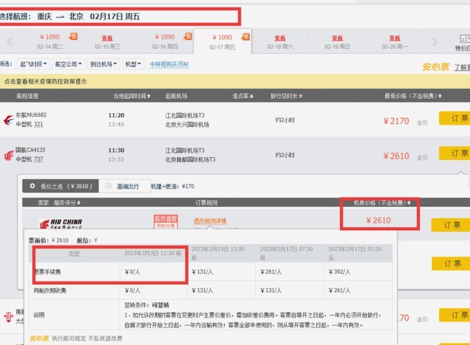
Task: Select the 02-19 周日 date tab
Action: pyautogui.click(x=337, y=42)
